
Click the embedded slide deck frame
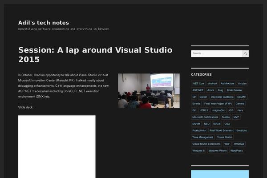(57, 146)
